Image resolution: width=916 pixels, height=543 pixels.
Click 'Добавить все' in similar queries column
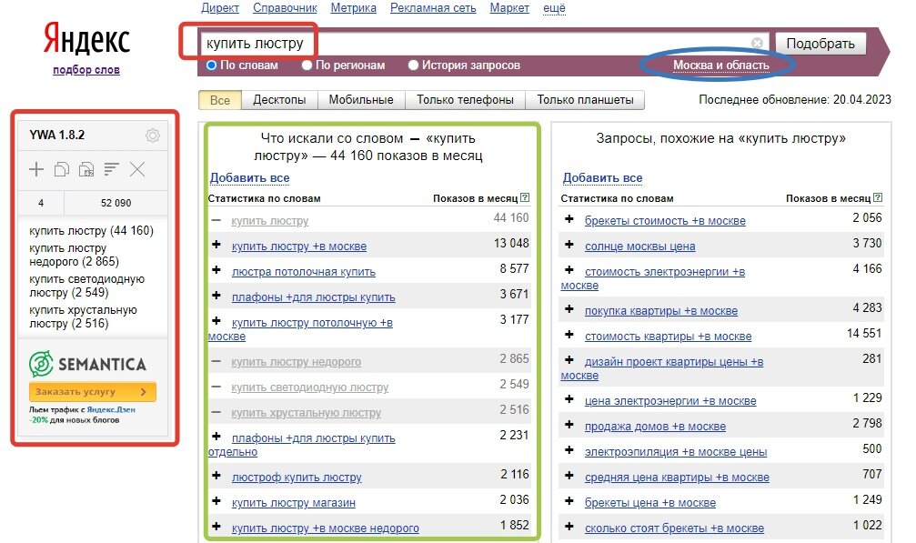pos(602,177)
